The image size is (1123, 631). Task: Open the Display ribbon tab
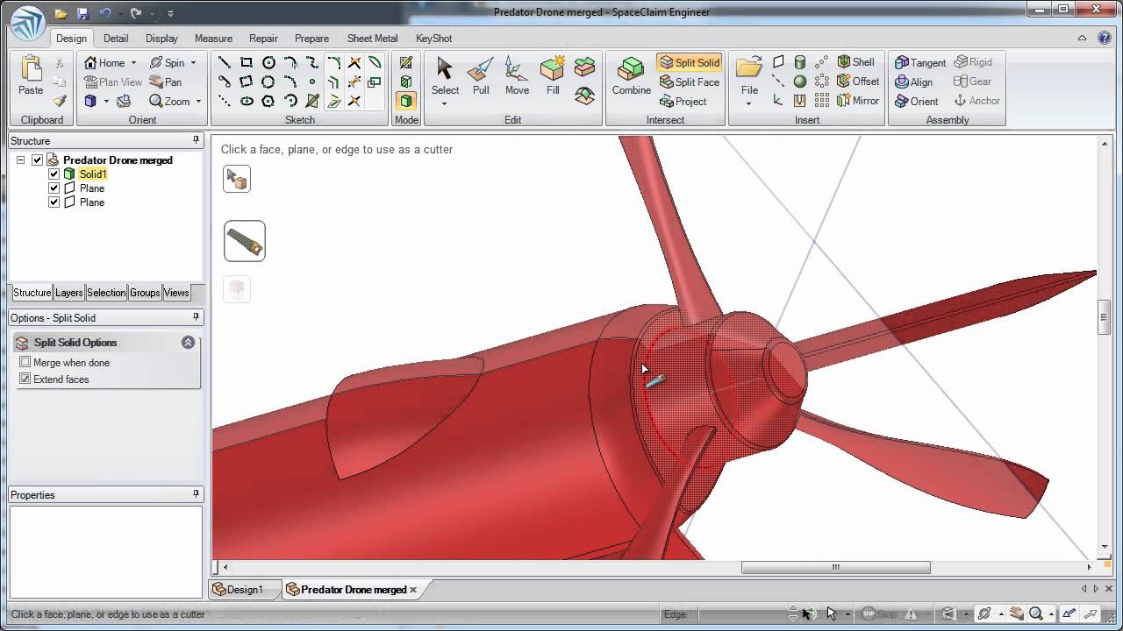(161, 38)
